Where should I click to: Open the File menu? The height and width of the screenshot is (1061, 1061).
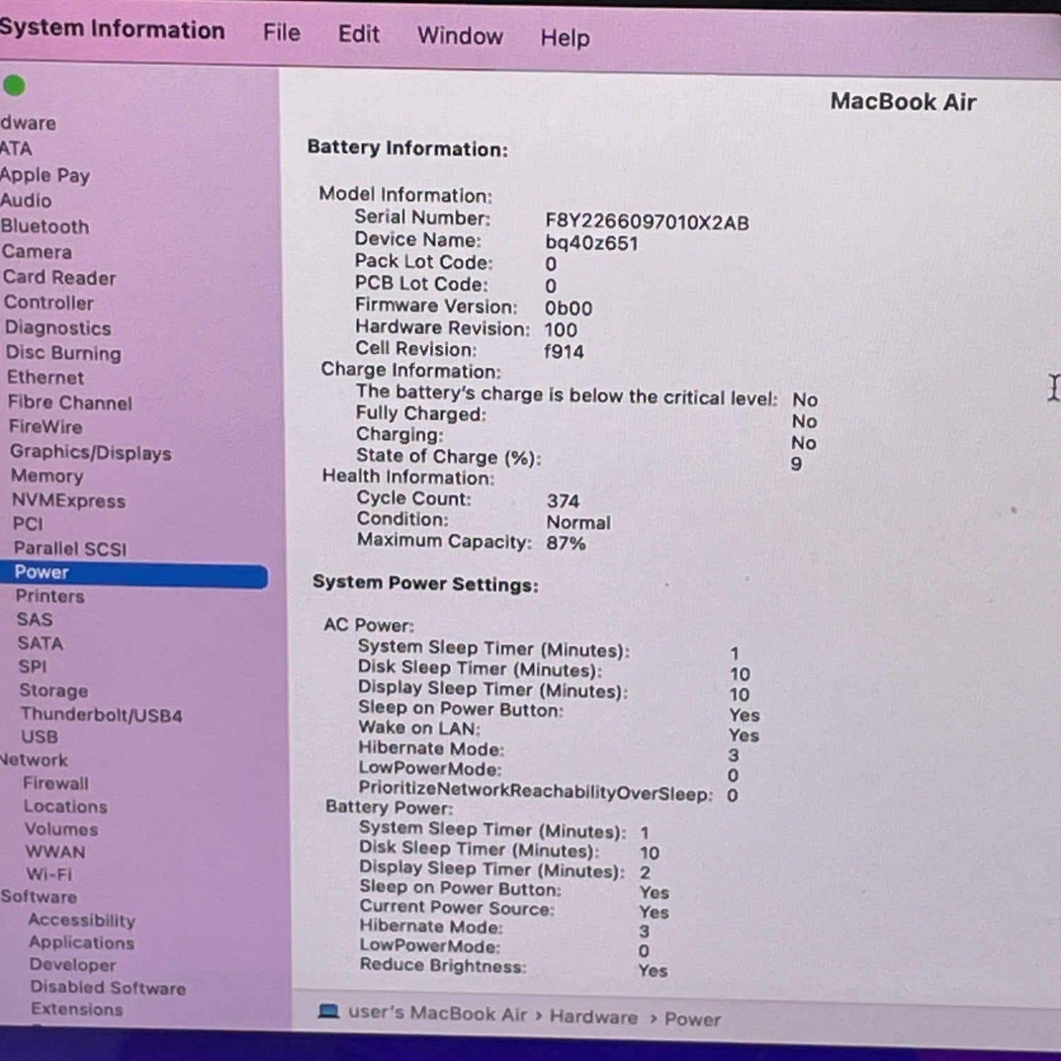[x=281, y=33]
